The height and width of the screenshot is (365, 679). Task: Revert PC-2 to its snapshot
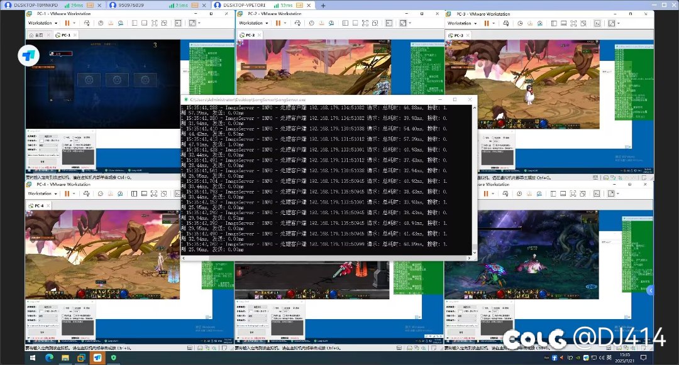(x=321, y=23)
